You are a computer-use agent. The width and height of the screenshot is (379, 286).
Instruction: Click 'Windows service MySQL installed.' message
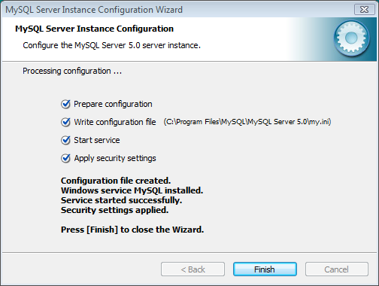(x=132, y=190)
